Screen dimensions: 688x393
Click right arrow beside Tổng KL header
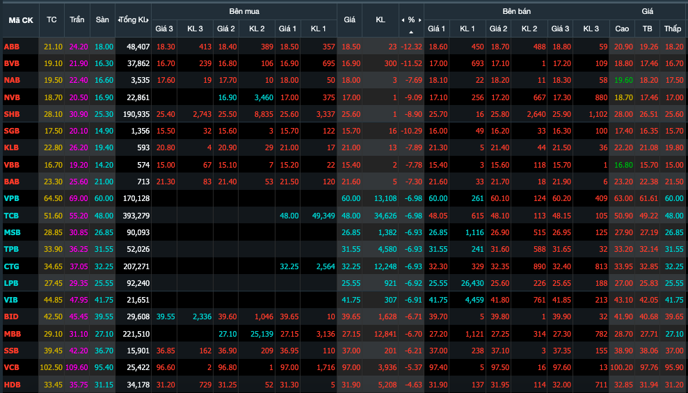click(x=147, y=20)
